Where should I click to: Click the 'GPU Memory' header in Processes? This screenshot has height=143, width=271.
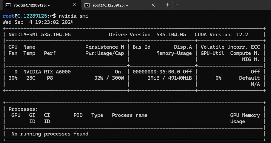pos(245,115)
